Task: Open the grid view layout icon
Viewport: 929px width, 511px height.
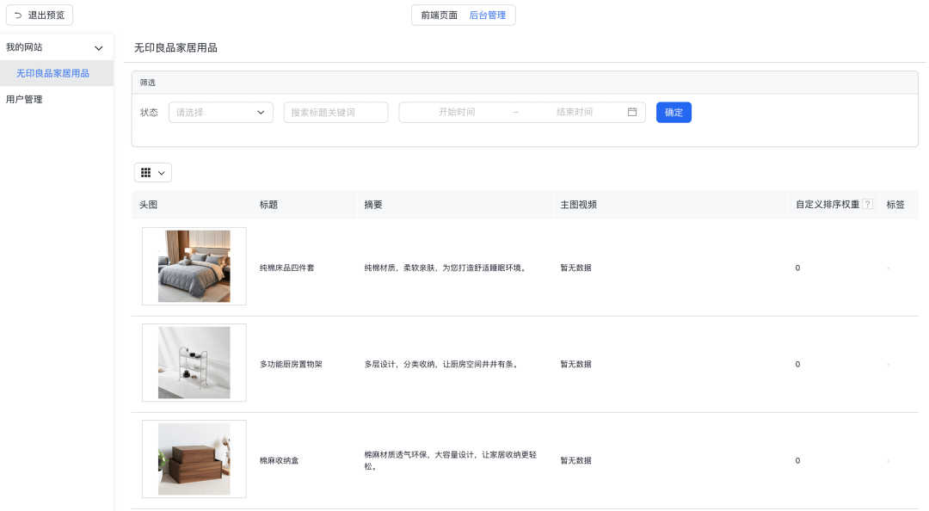Action: tap(147, 172)
